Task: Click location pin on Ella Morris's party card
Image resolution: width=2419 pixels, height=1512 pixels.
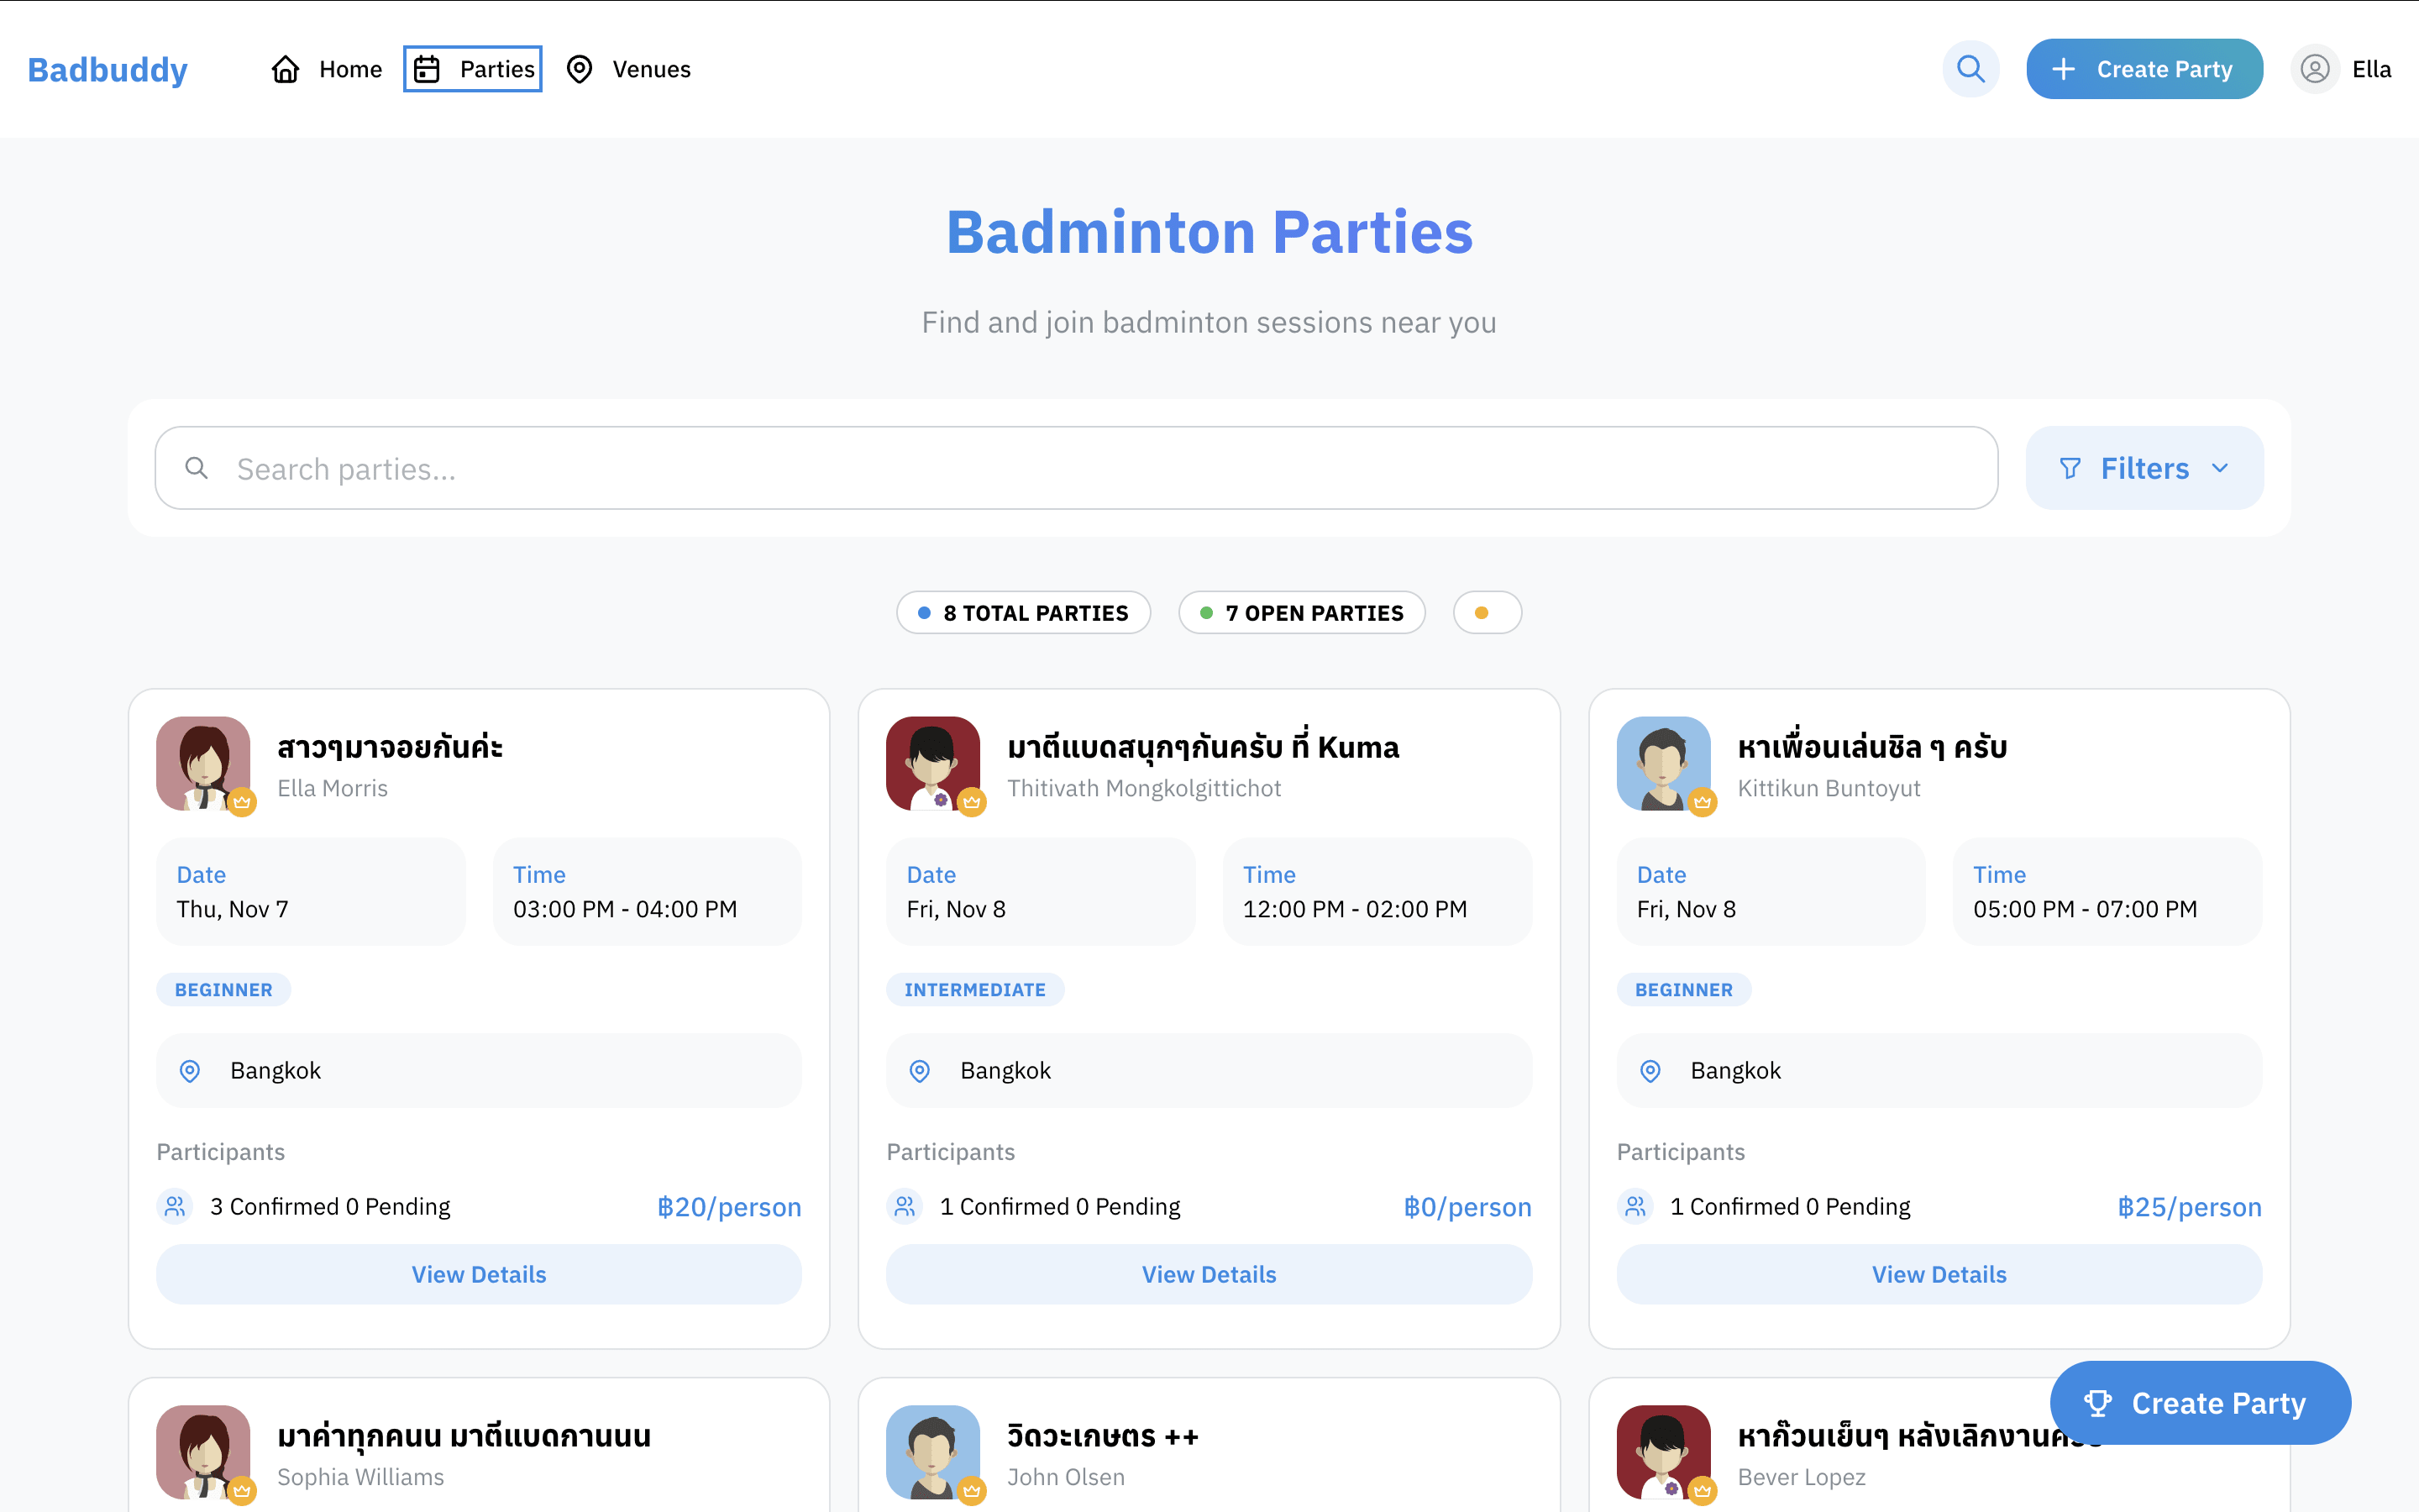Action: click(190, 1071)
